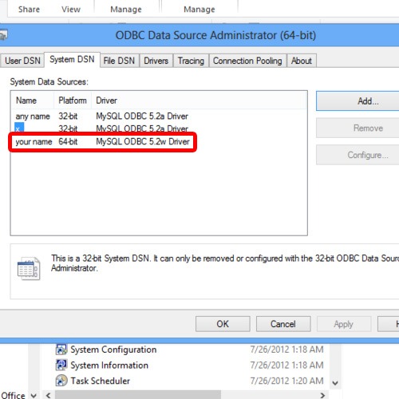Open the first Manage ribbon tab in Explorer

[126, 10]
